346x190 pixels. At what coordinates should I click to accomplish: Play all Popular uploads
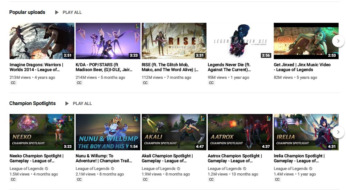[x=72, y=12]
